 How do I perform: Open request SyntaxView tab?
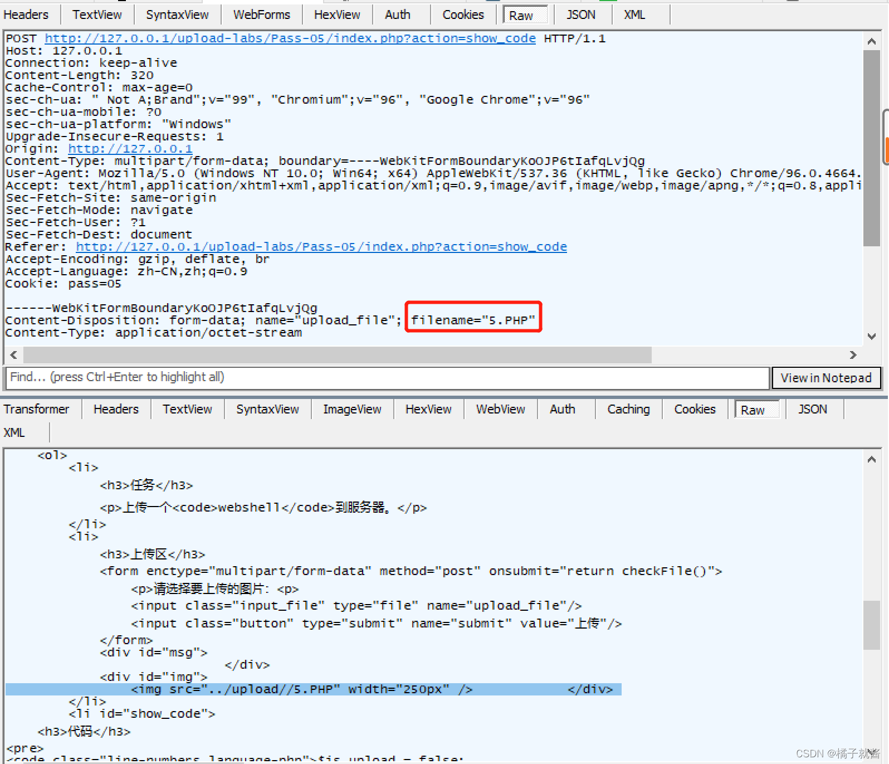tap(177, 14)
